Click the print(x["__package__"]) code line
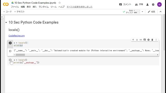The height and width of the screenshot is (93, 166). 26,63
